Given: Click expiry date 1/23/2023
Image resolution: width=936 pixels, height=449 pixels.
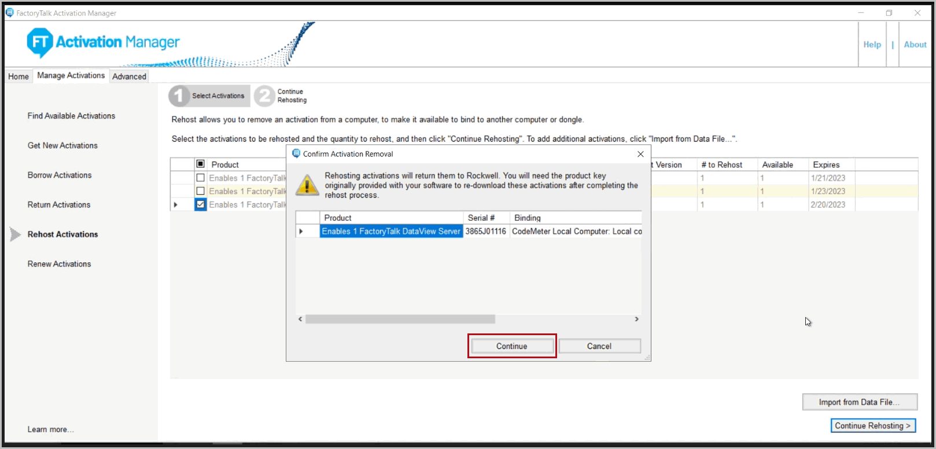Looking at the screenshot, I should (828, 191).
